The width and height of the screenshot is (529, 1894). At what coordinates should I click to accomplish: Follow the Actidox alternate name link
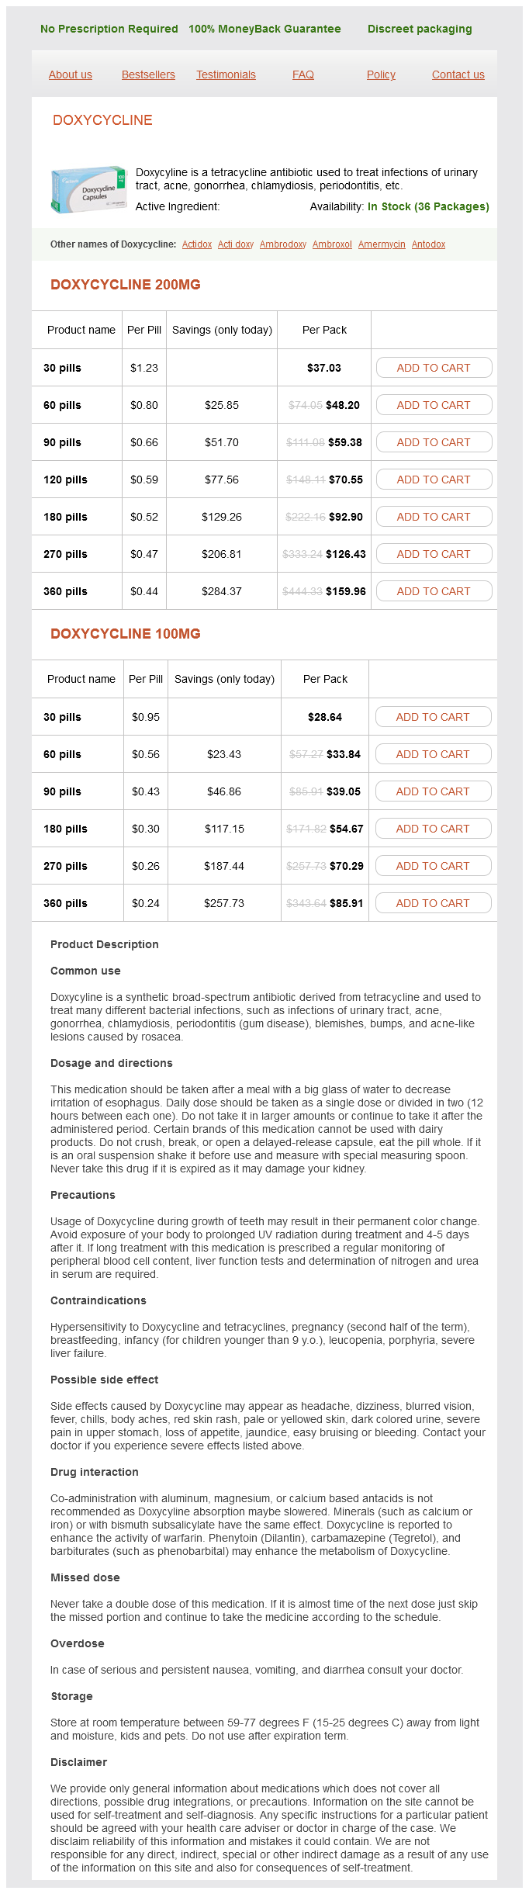click(197, 244)
